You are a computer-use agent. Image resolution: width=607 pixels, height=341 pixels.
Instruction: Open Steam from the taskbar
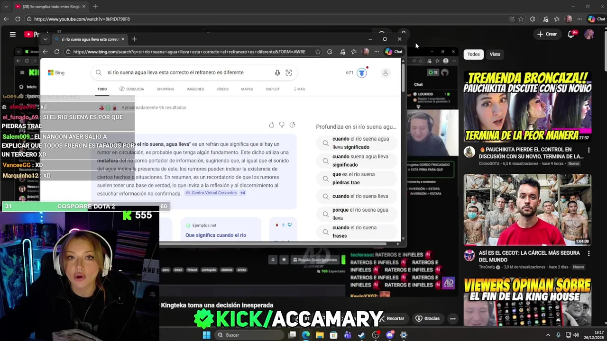[361, 335]
